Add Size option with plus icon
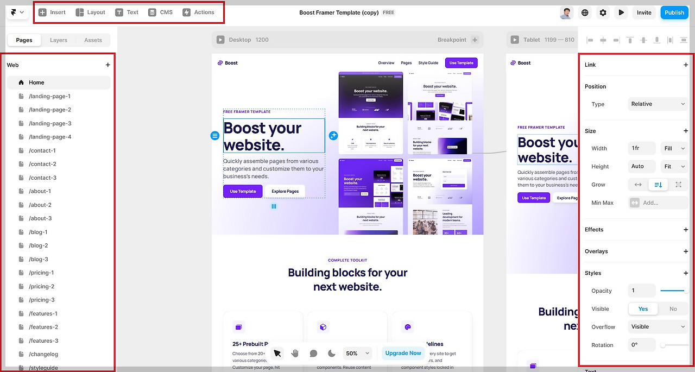Viewport: 695px width, 372px height. [x=686, y=131]
